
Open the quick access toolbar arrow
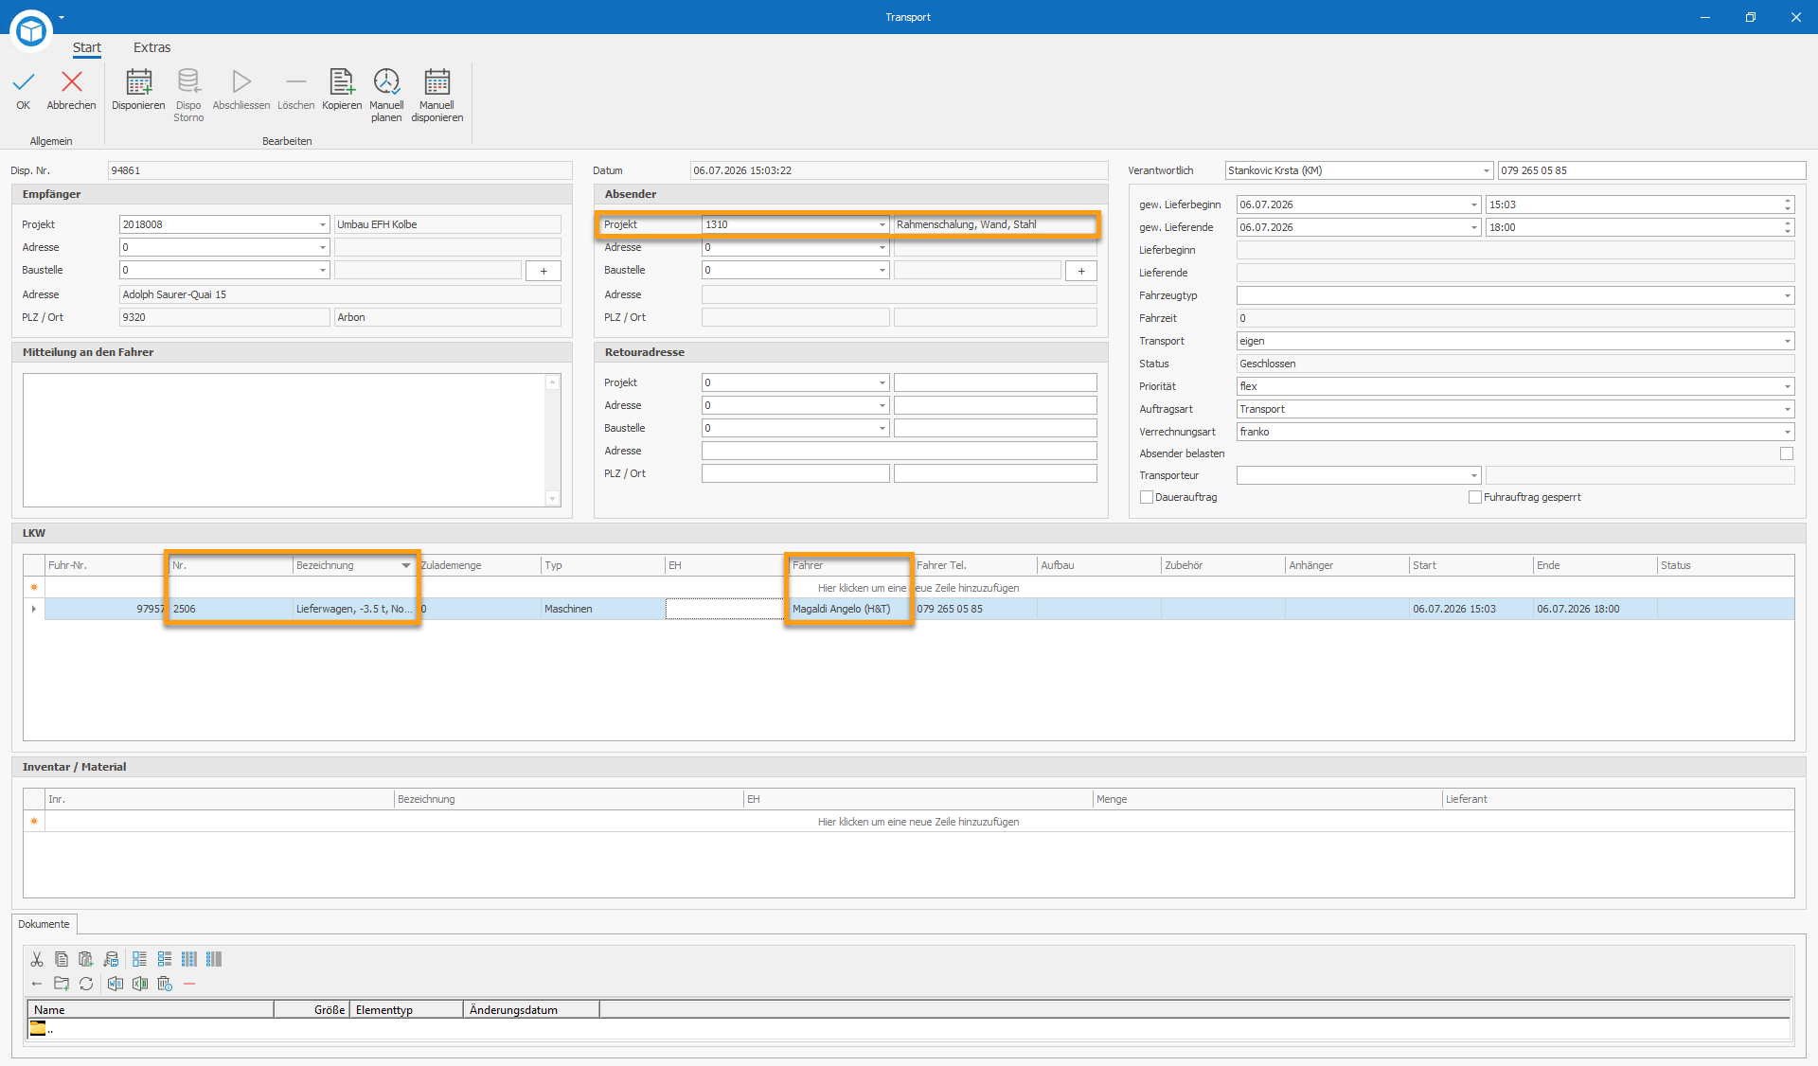pyautogui.click(x=62, y=17)
